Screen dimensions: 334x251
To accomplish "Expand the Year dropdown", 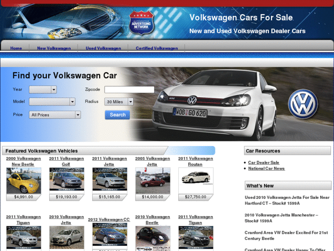I will [43, 89].
